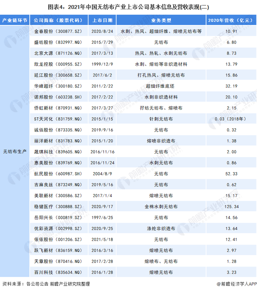The width and height of the screenshot is (257, 291).
Task: Click company cell 侨虹新材（870931.NQ）
Action: pos(58,108)
